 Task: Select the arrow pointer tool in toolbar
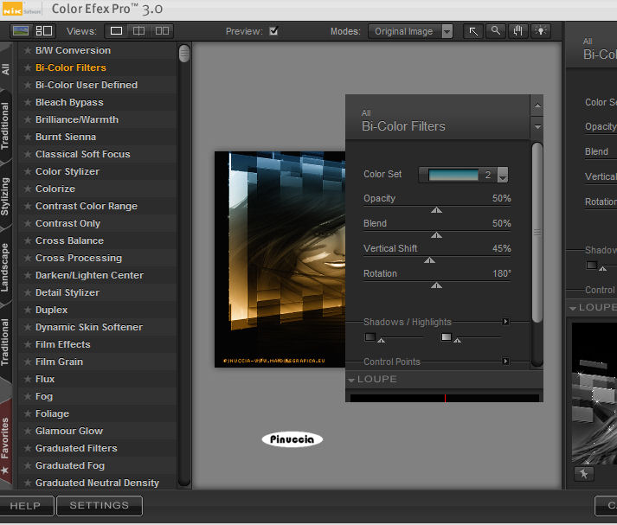coord(473,31)
